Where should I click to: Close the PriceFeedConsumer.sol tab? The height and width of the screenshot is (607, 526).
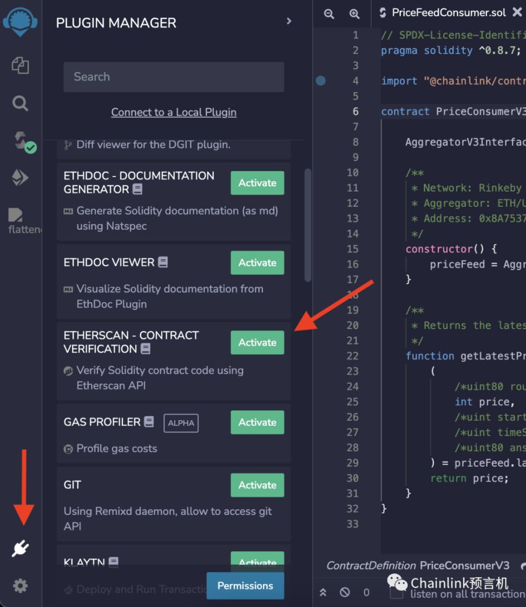[x=517, y=12]
